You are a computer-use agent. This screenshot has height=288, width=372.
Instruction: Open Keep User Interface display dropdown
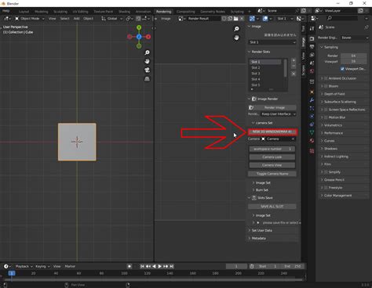pos(279,114)
